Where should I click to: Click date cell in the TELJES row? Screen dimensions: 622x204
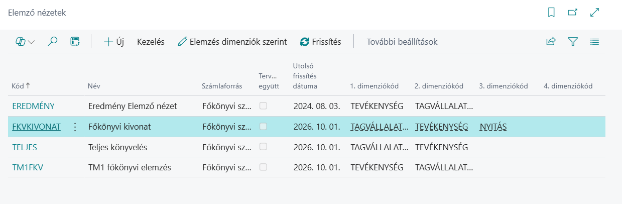(317, 147)
